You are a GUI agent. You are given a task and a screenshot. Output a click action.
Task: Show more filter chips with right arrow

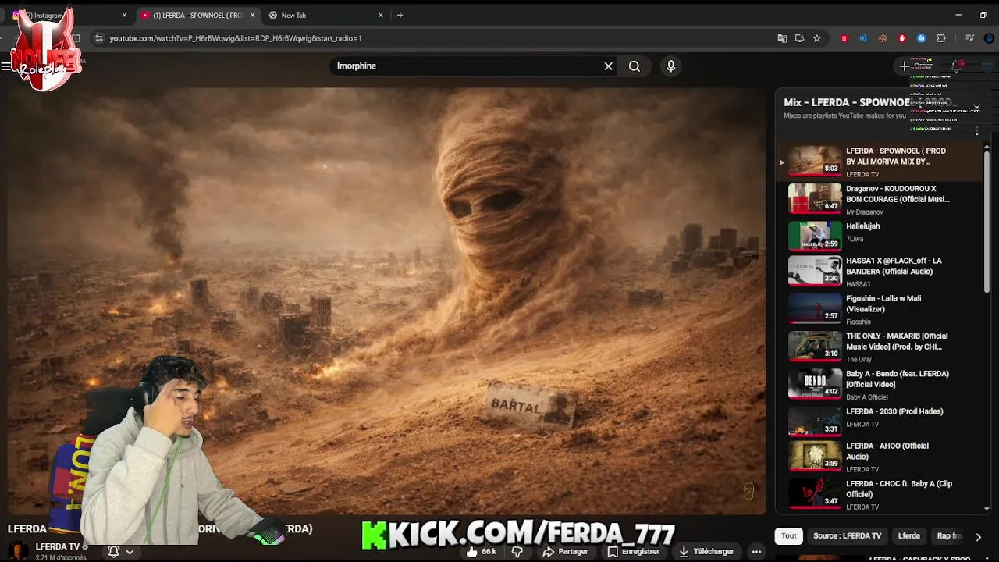(978, 537)
